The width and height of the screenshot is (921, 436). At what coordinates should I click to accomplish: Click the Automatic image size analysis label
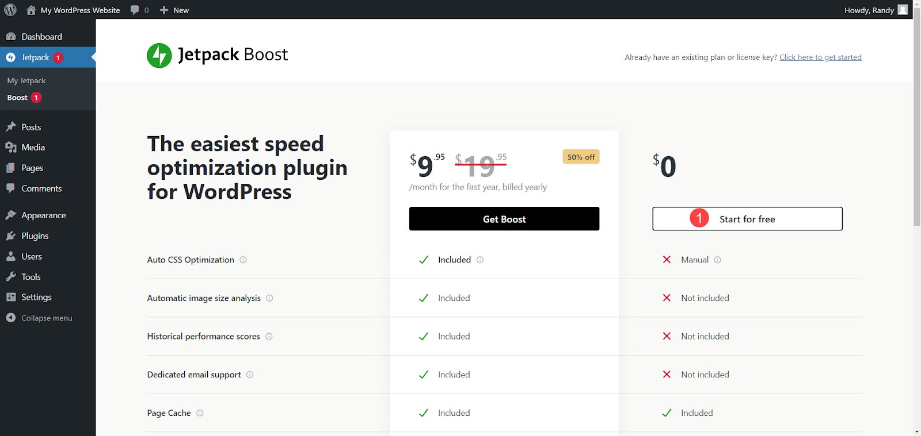[x=204, y=298]
